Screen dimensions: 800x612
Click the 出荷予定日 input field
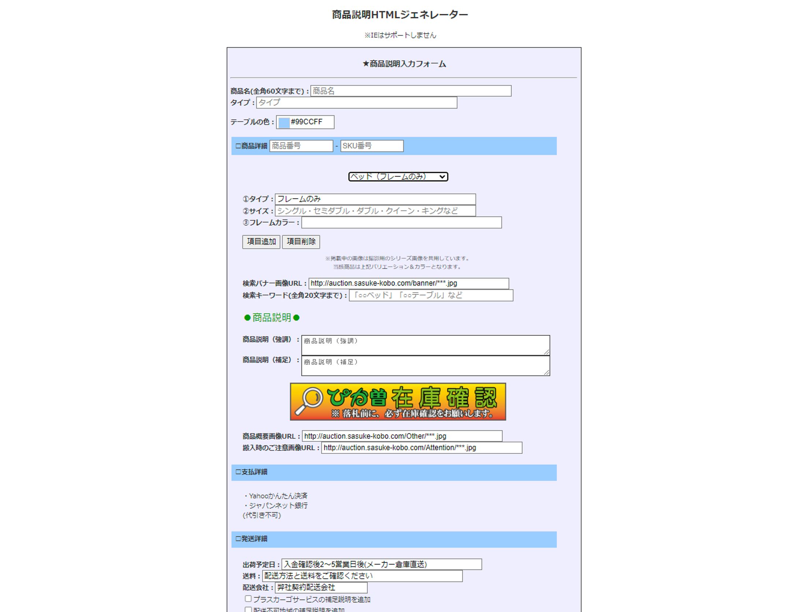381,564
